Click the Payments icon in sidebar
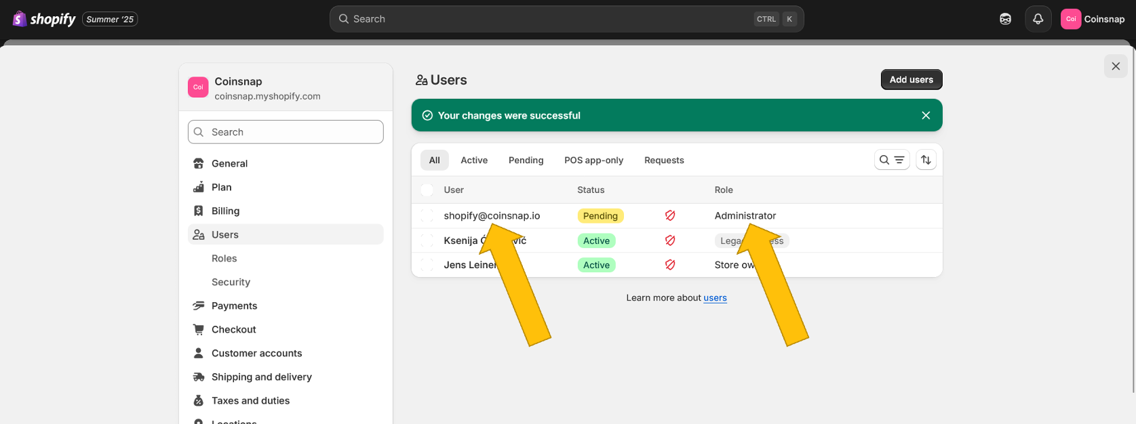The width and height of the screenshot is (1136, 424). pyautogui.click(x=199, y=305)
